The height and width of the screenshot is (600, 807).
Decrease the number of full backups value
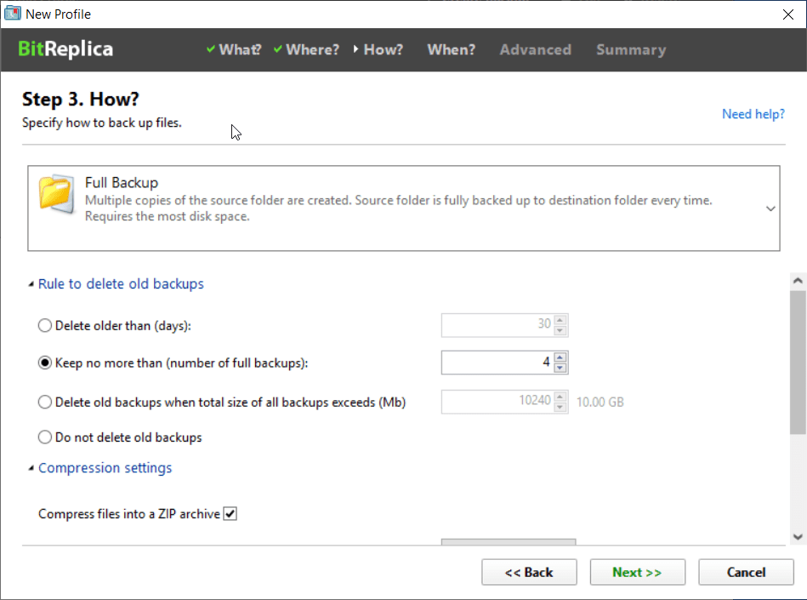pyautogui.click(x=560, y=369)
